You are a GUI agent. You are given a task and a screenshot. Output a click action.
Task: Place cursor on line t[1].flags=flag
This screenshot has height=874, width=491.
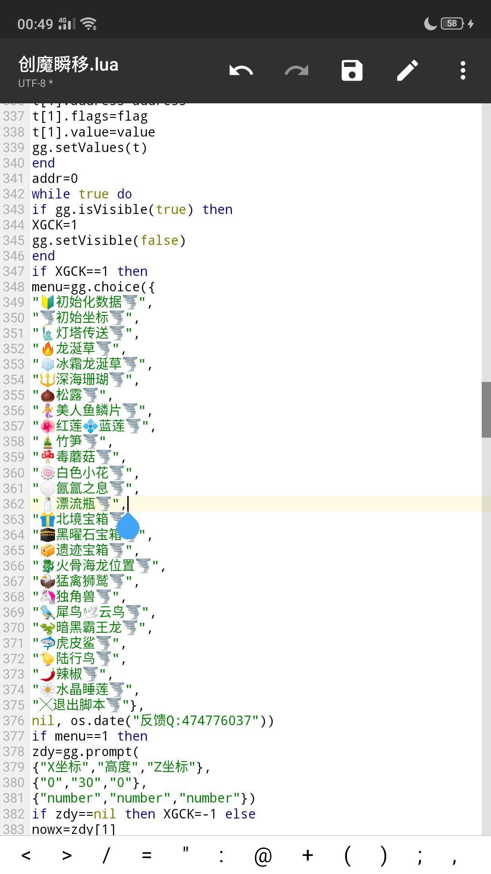pos(90,117)
